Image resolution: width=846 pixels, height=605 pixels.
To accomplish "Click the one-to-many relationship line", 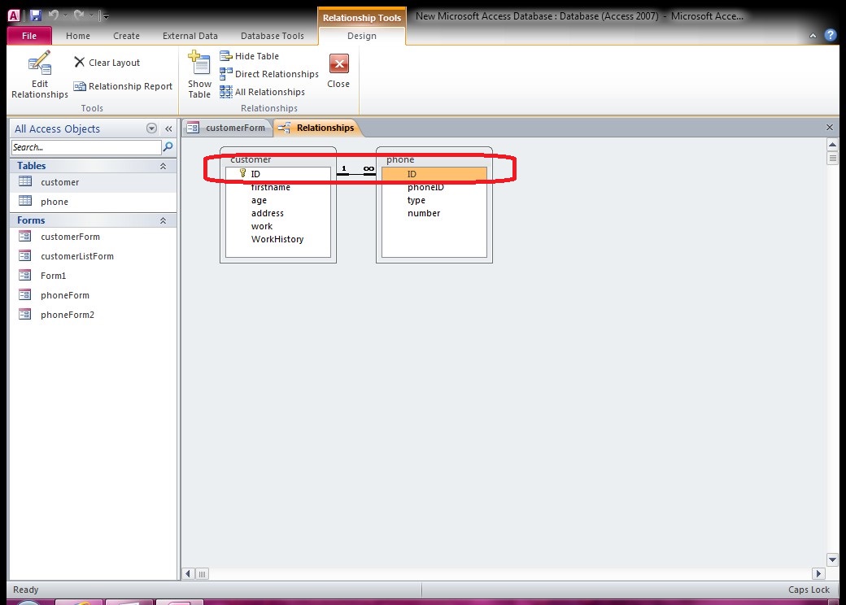I will 356,174.
